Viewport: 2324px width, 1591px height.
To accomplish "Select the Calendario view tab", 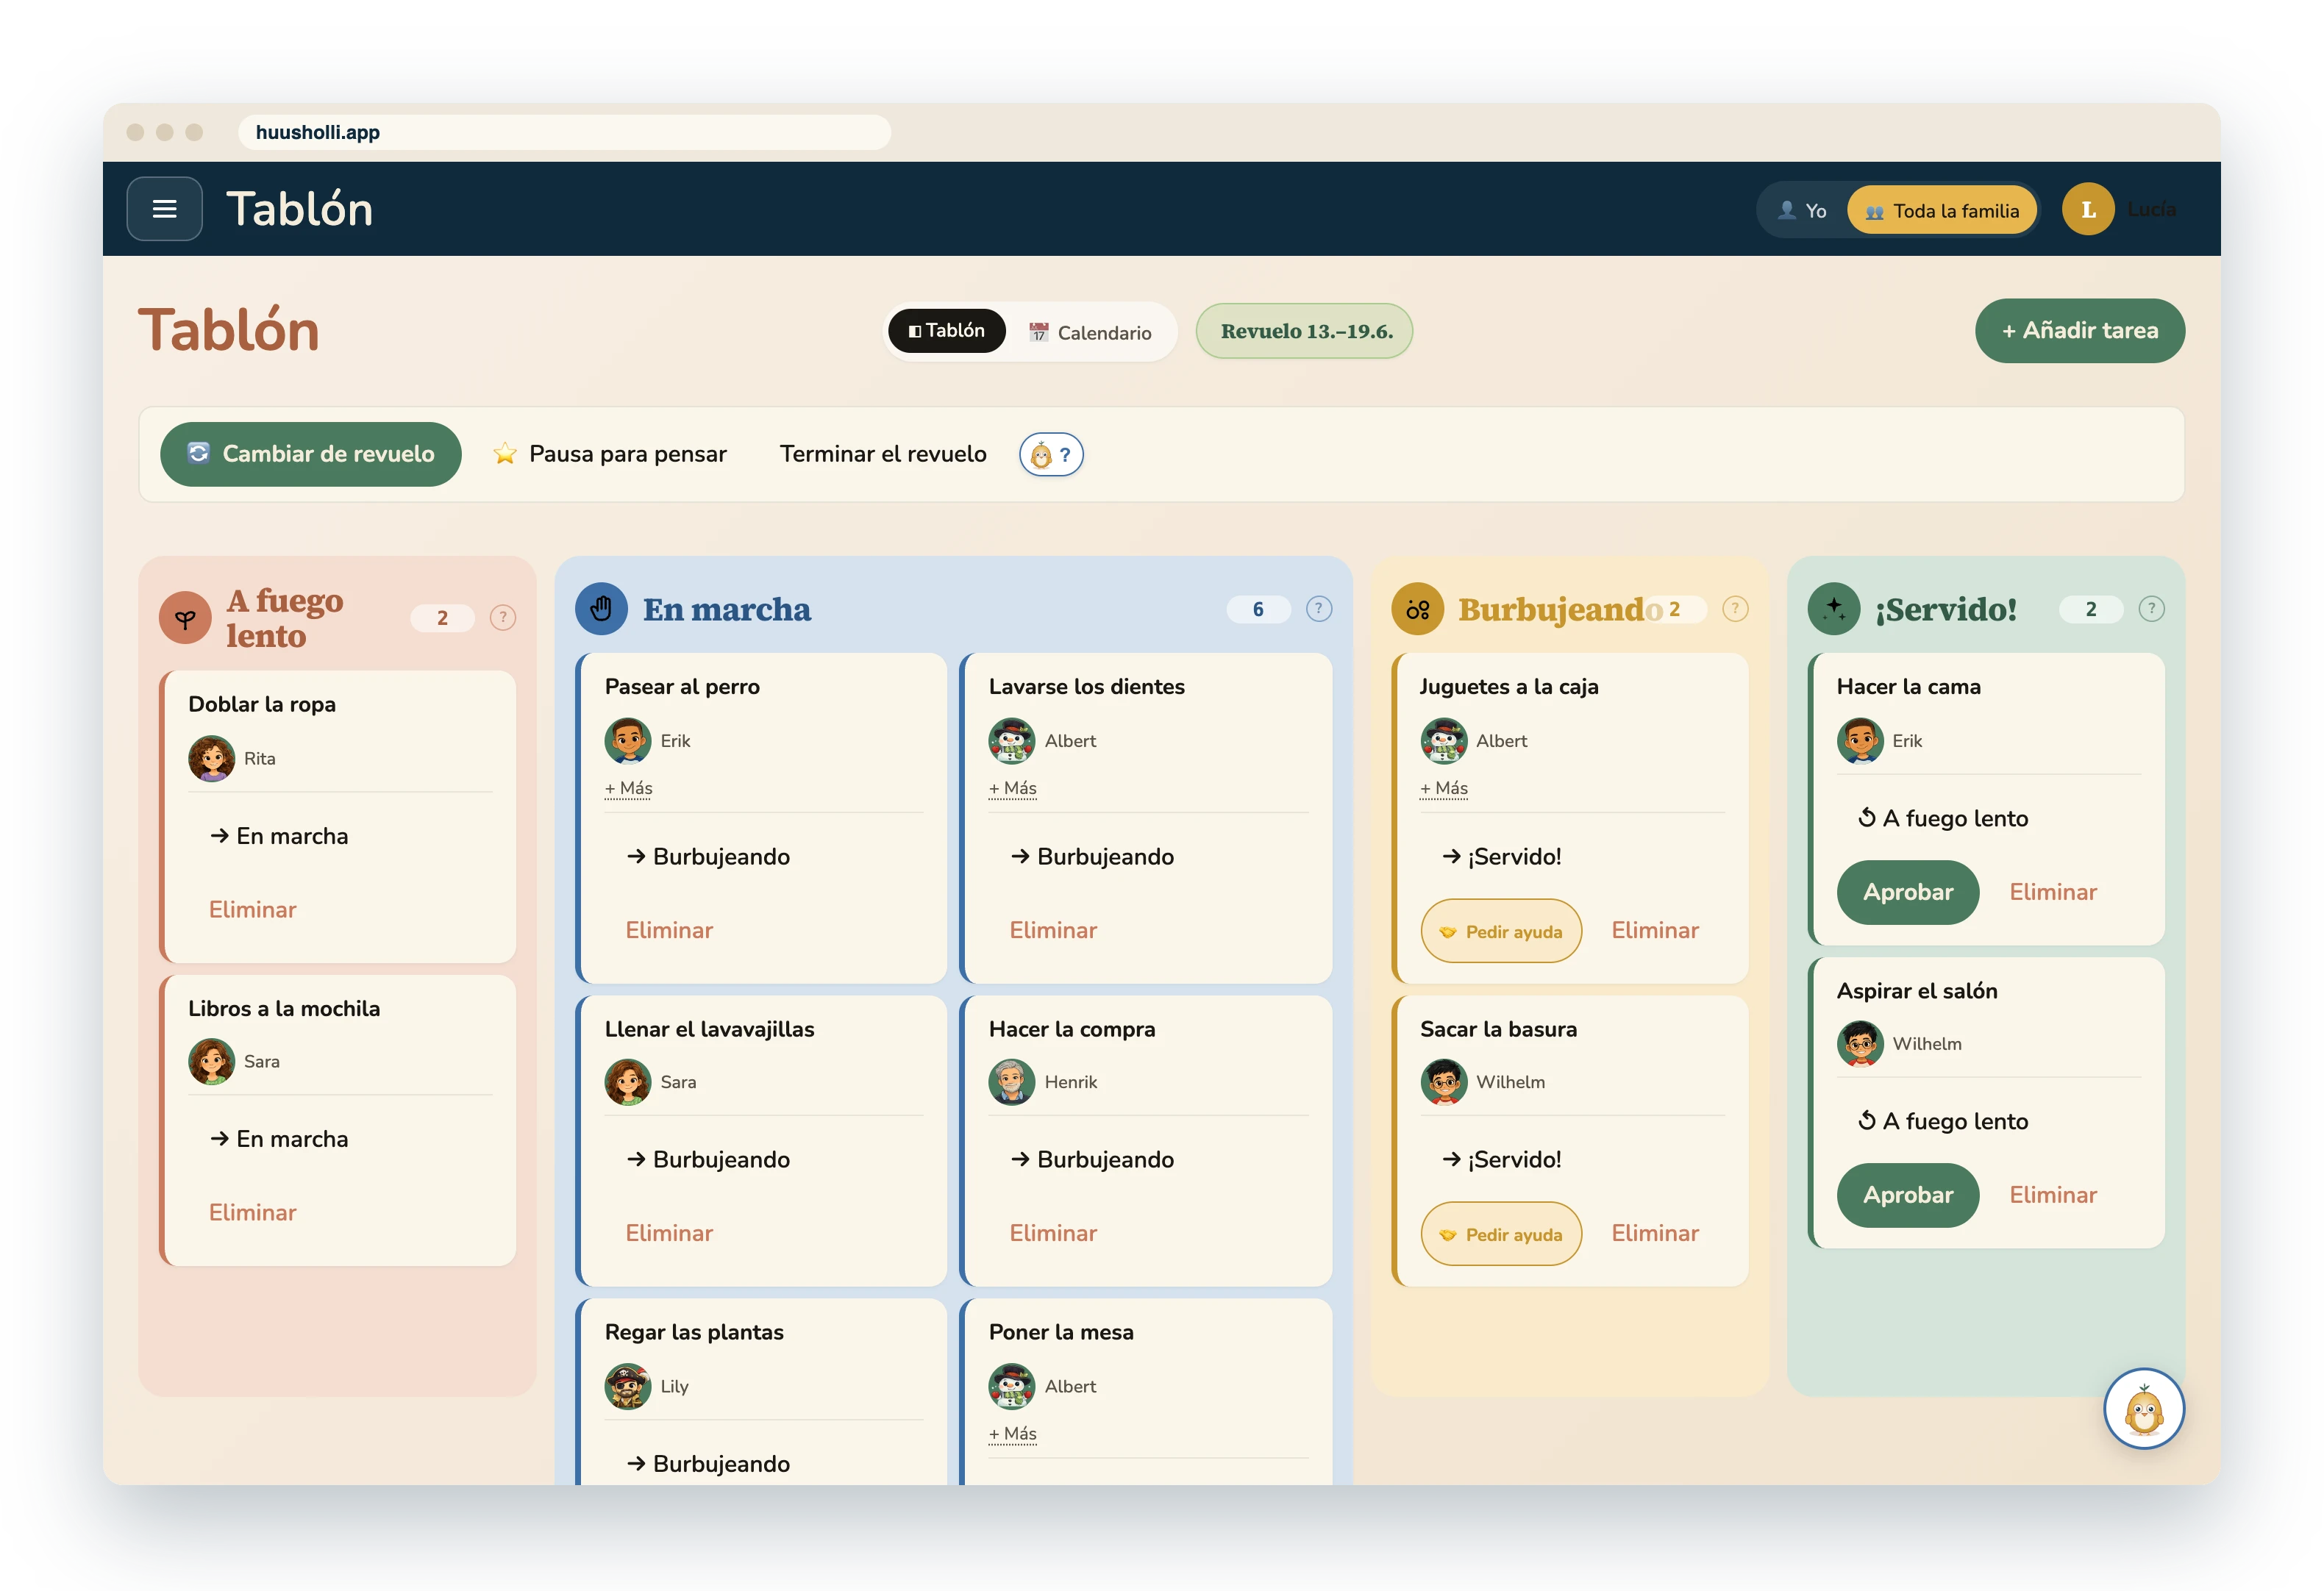I will click(1091, 333).
